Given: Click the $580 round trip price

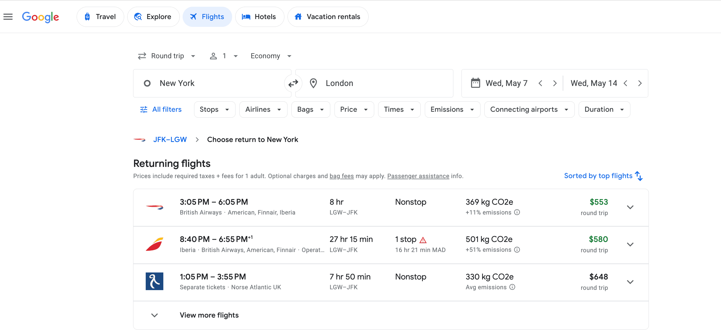Looking at the screenshot, I should [598, 239].
